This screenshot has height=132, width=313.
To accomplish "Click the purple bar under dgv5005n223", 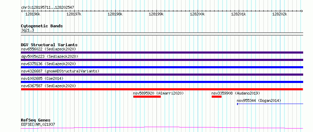I will 162,60.
